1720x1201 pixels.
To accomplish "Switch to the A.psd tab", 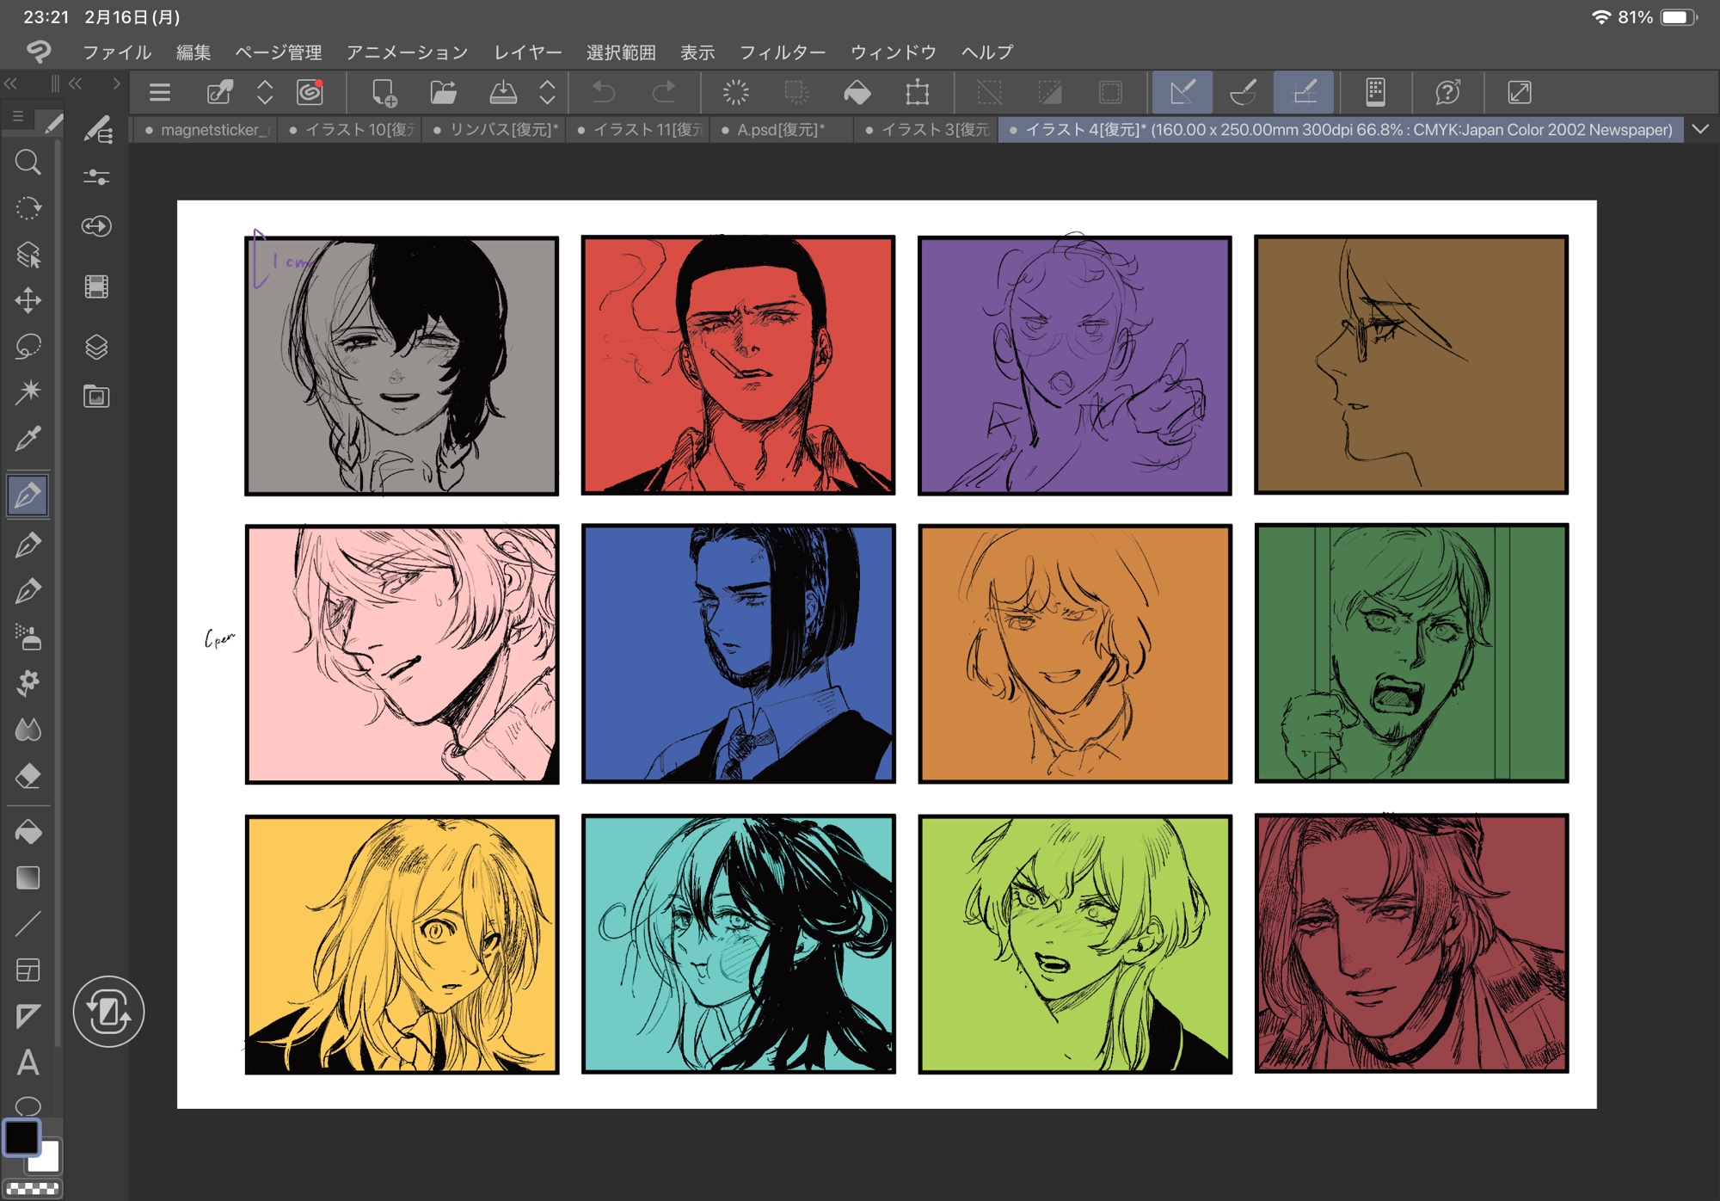I will 779,130.
